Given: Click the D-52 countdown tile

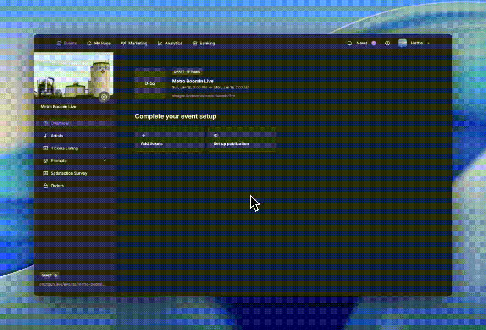Looking at the screenshot, I should pos(150,84).
